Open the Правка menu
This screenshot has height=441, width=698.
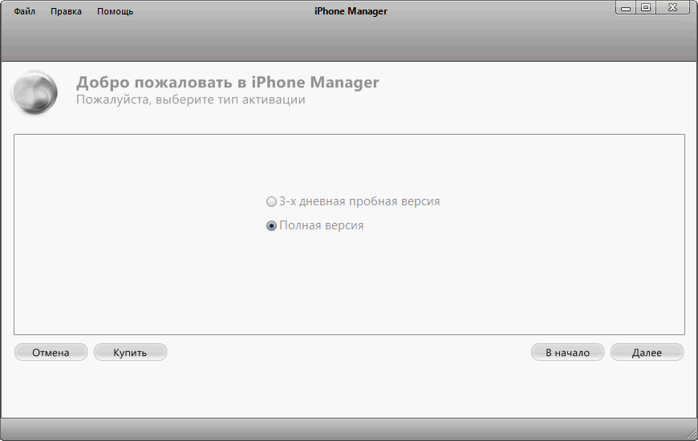66,11
